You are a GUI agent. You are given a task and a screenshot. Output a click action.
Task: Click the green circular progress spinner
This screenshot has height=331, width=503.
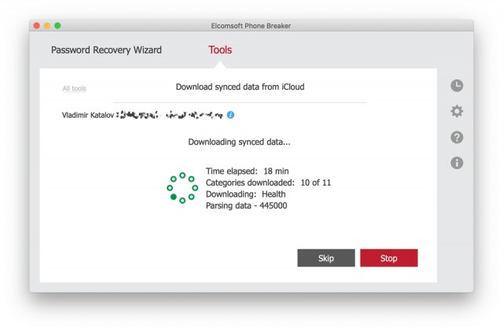tap(182, 188)
